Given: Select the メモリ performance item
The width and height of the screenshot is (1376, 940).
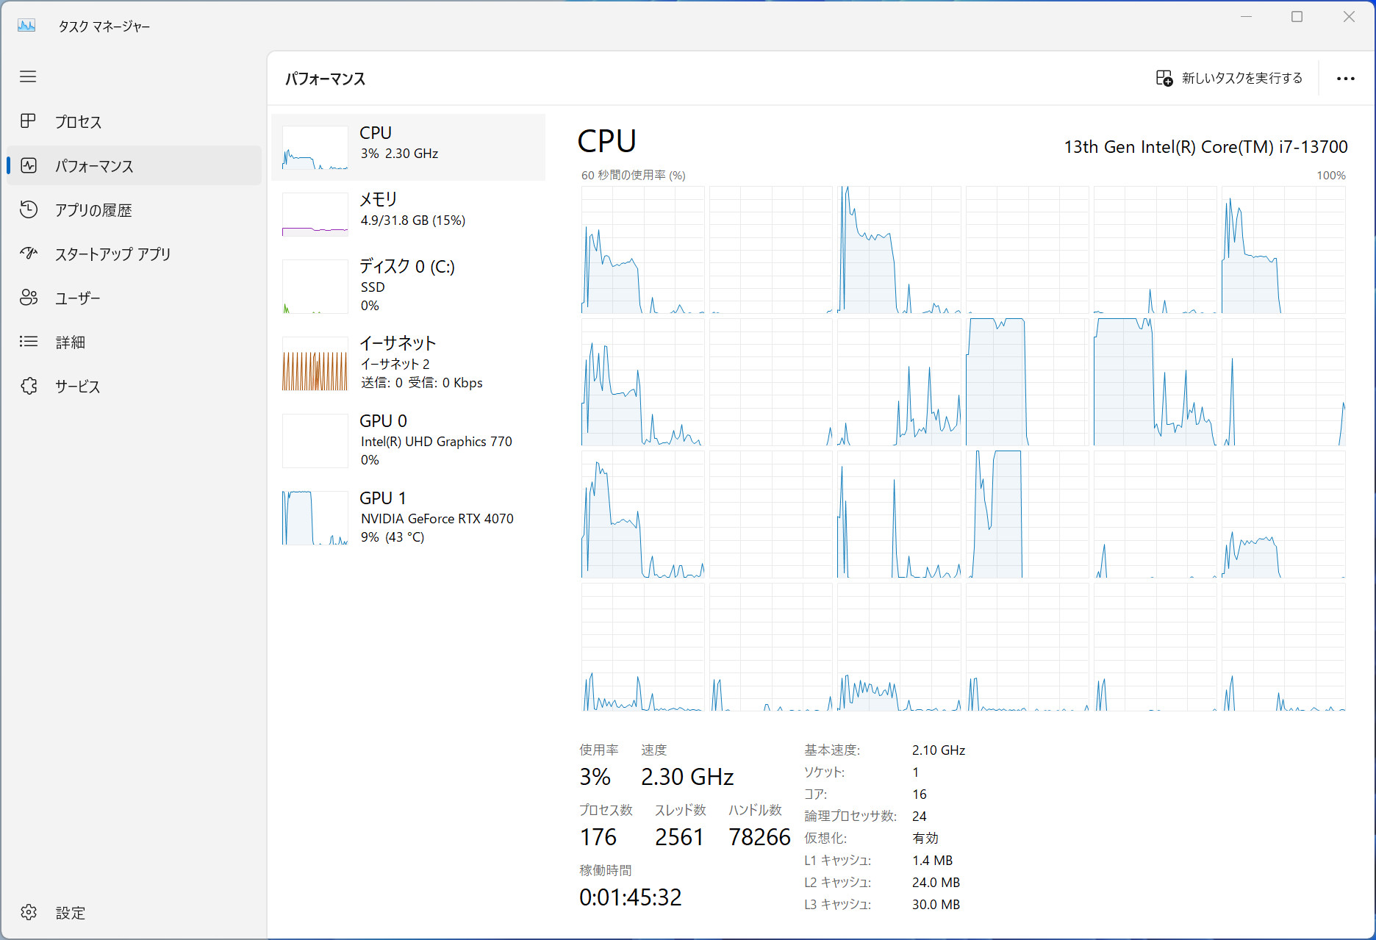Looking at the screenshot, I should click(x=409, y=213).
